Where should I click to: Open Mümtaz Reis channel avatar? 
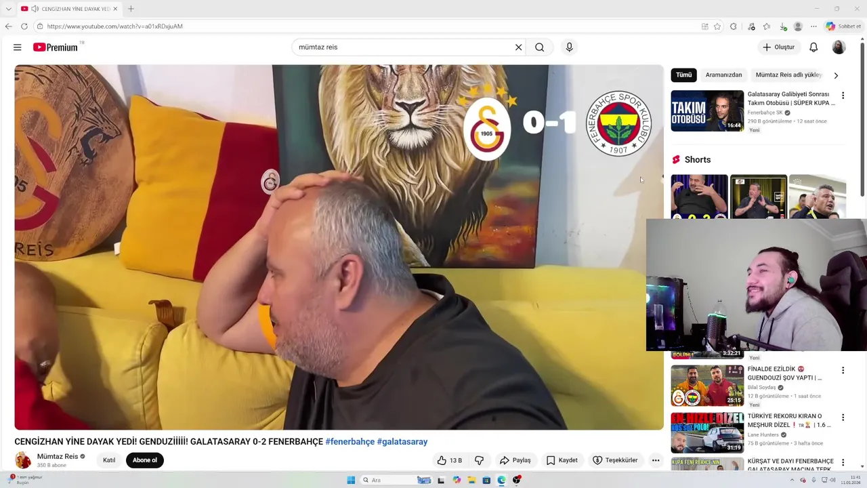coord(23,460)
